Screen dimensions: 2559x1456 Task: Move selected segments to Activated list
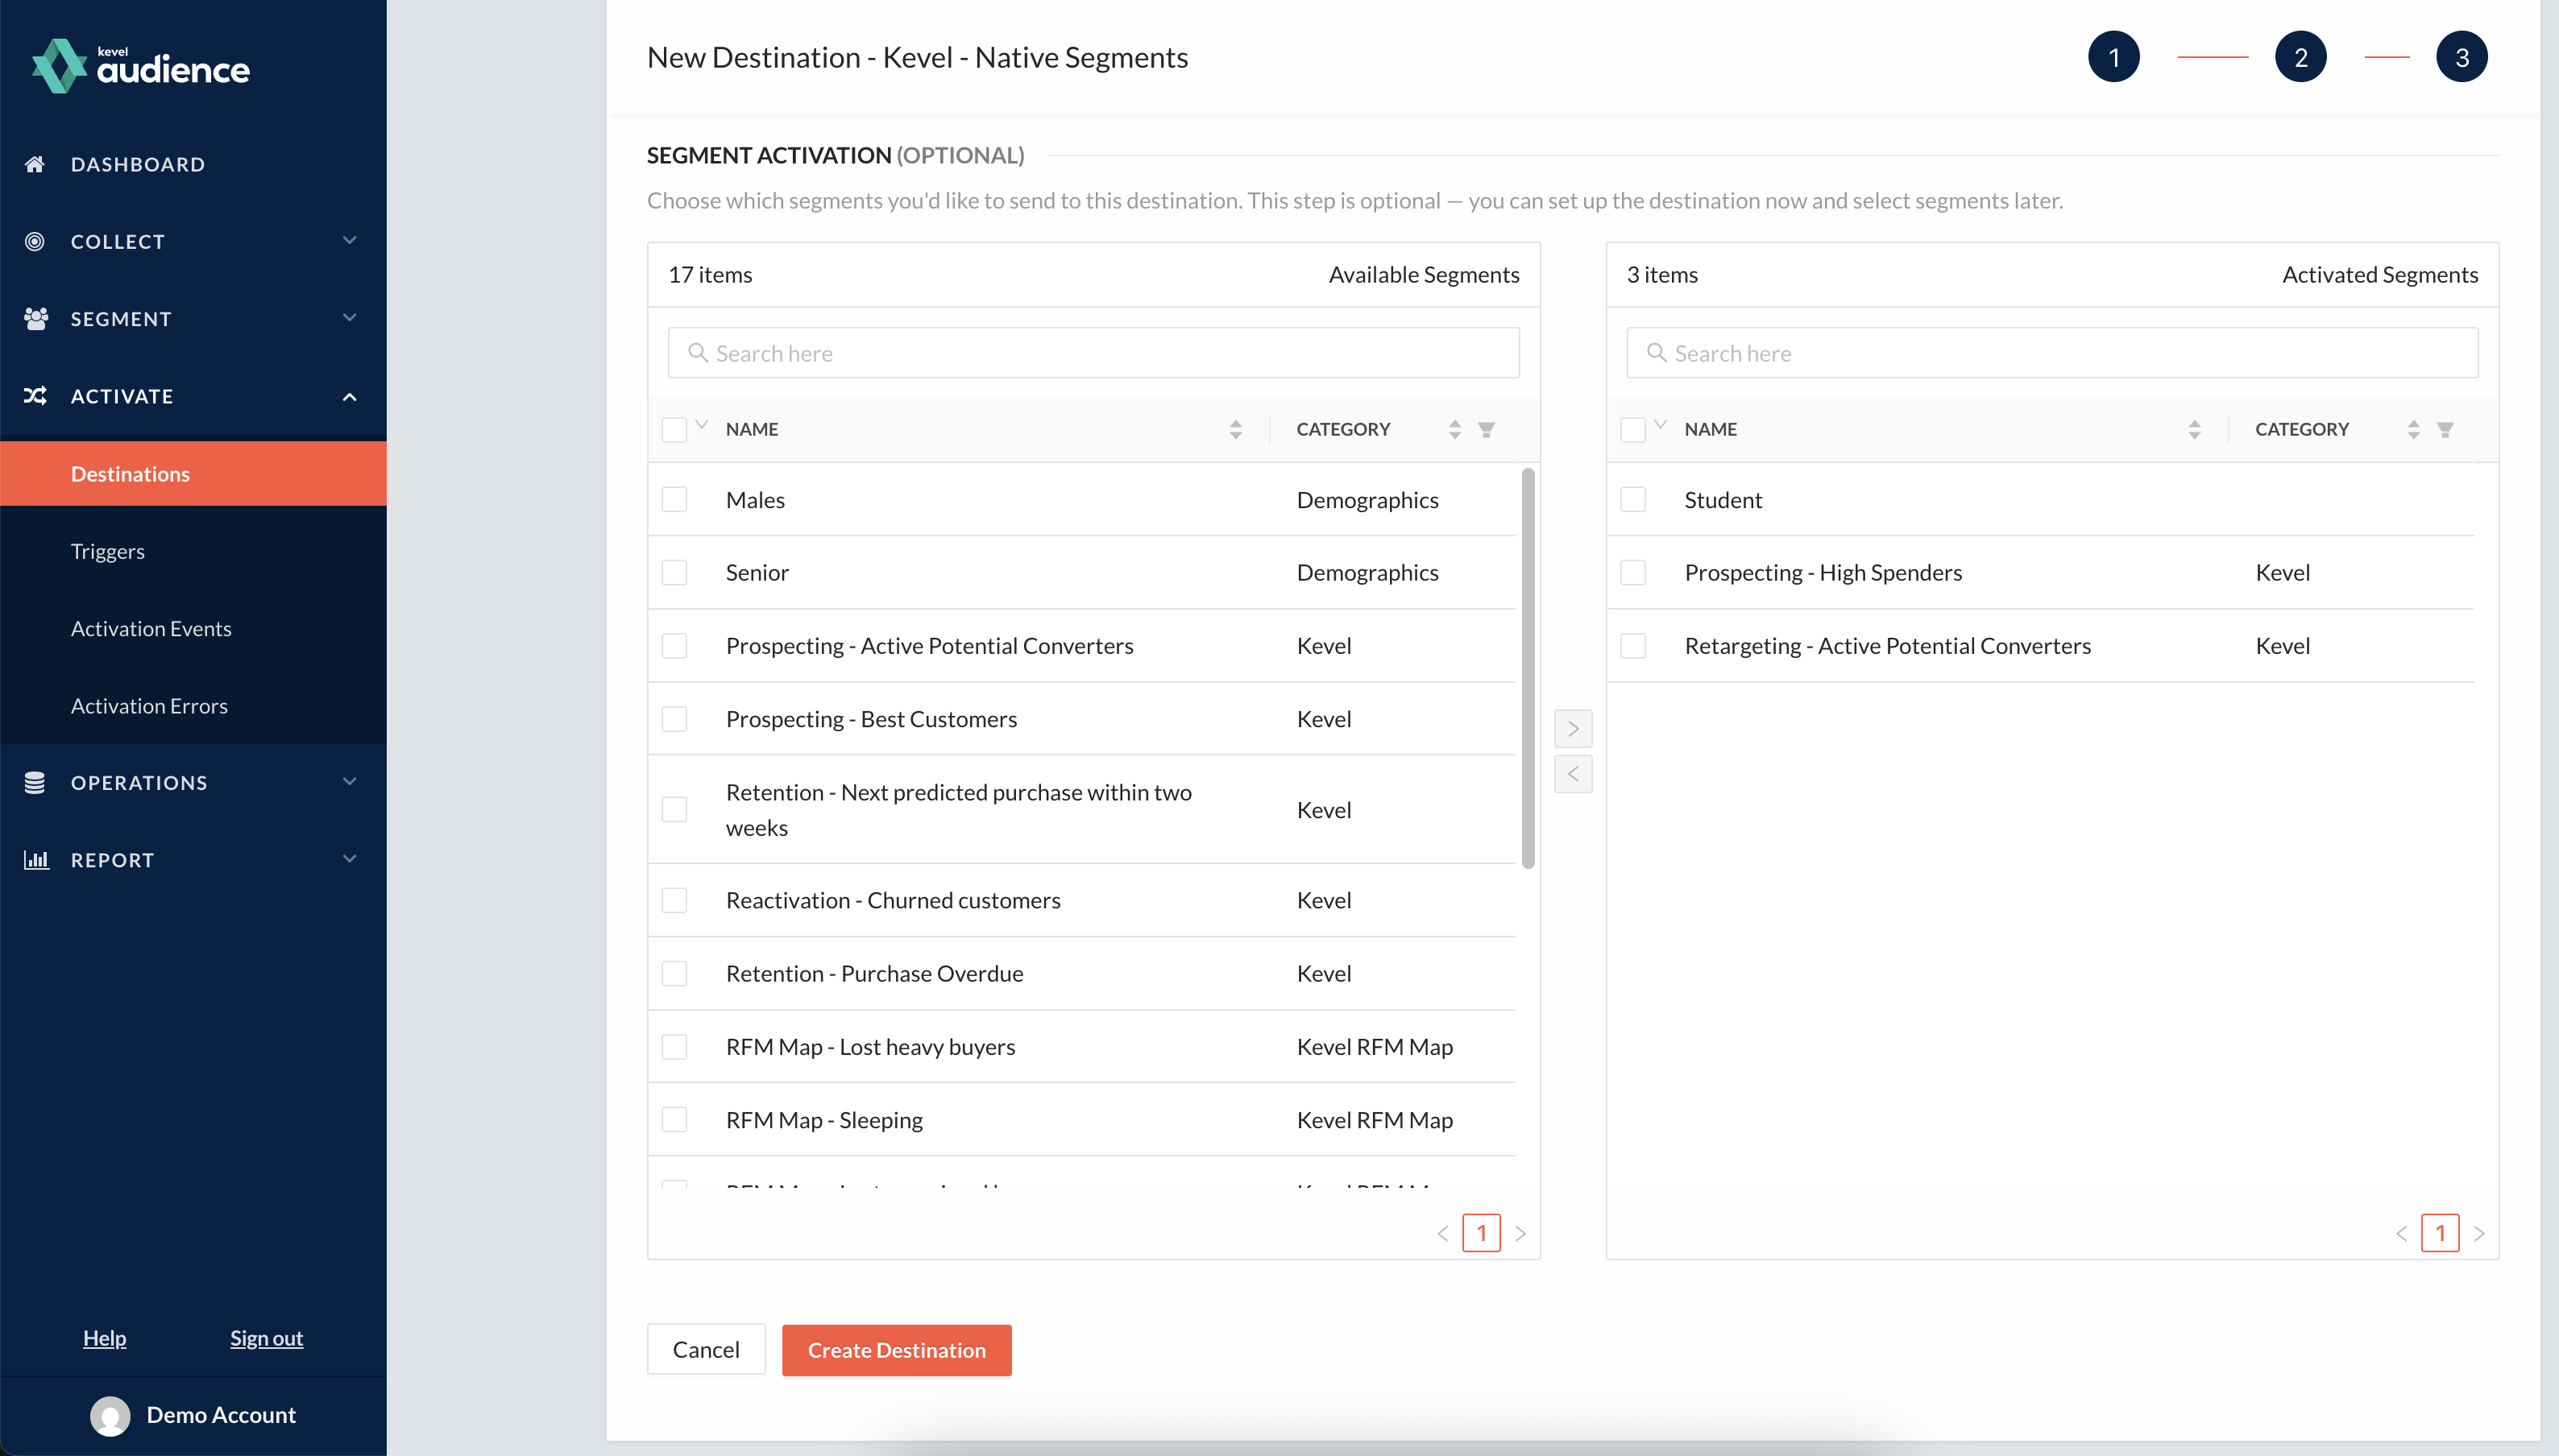(x=1573, y=728)
